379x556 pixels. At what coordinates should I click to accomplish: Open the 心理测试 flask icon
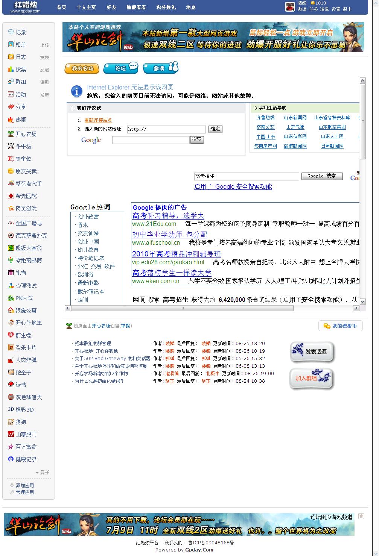pos(11,285)
